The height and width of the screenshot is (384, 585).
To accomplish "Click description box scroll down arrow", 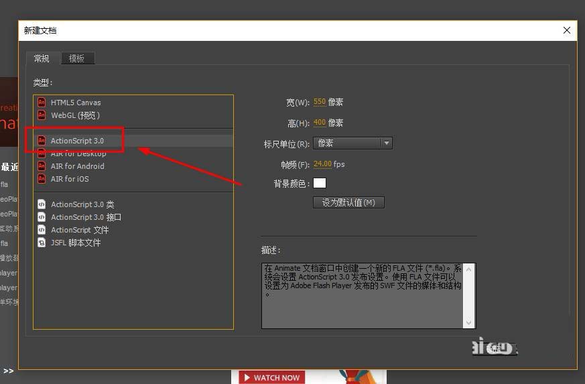I will coord(469,323).
